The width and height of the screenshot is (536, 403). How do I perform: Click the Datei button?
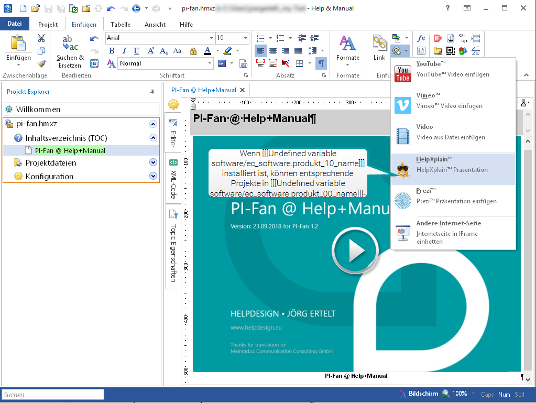[x=15, y=24]
